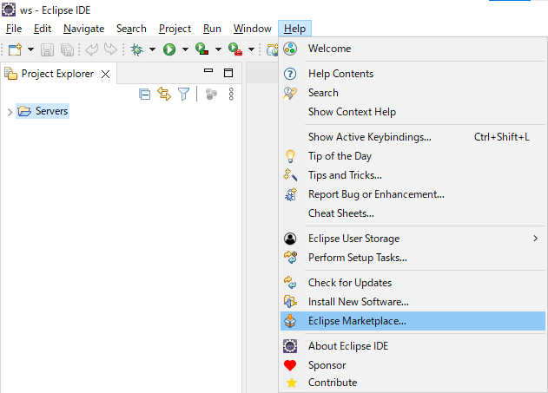Viewport: 548px width, 393px height.
Task: Choose Cheat Sheets...
Action: pyautogui.click(x=413, y=213)
